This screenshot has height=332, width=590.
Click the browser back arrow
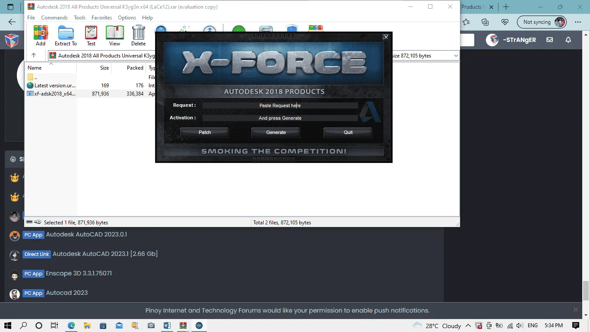pos(12,22)
